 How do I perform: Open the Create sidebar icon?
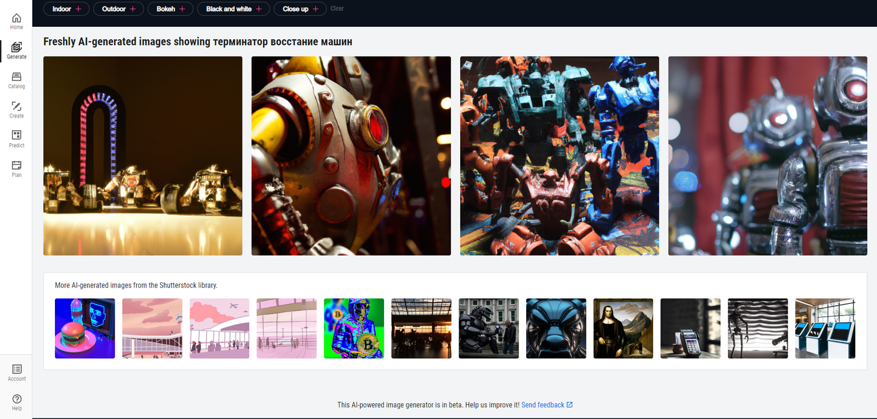coord(16,110)
